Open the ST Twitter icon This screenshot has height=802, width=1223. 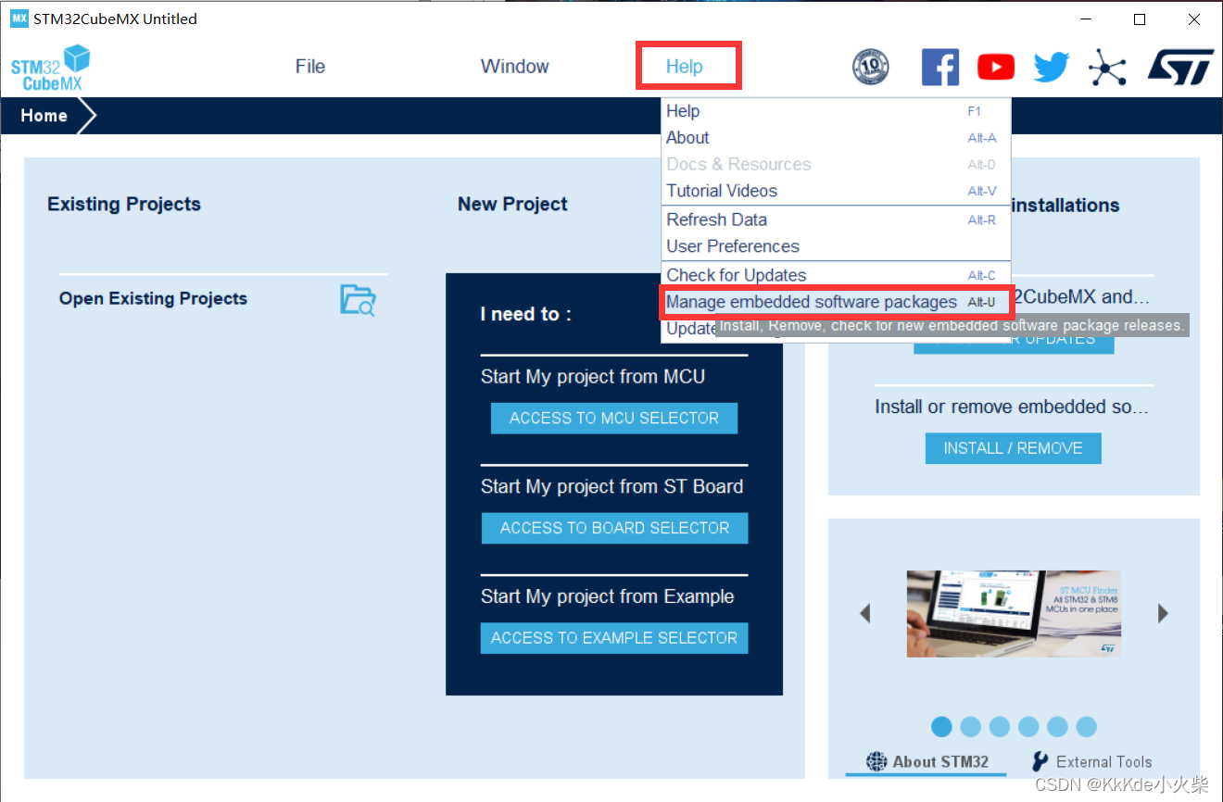[1052, 67]
